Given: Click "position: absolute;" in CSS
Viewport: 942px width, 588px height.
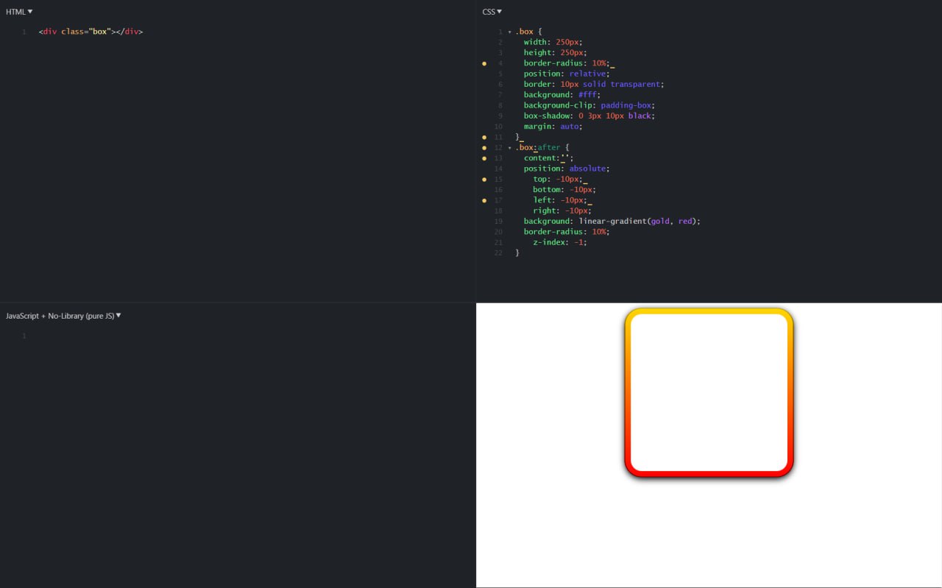Looking at the screenshot, I should 567,169.
